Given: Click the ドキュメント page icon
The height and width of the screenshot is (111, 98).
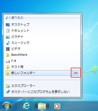Looking at the screenshot, I should tap(8, 31).
